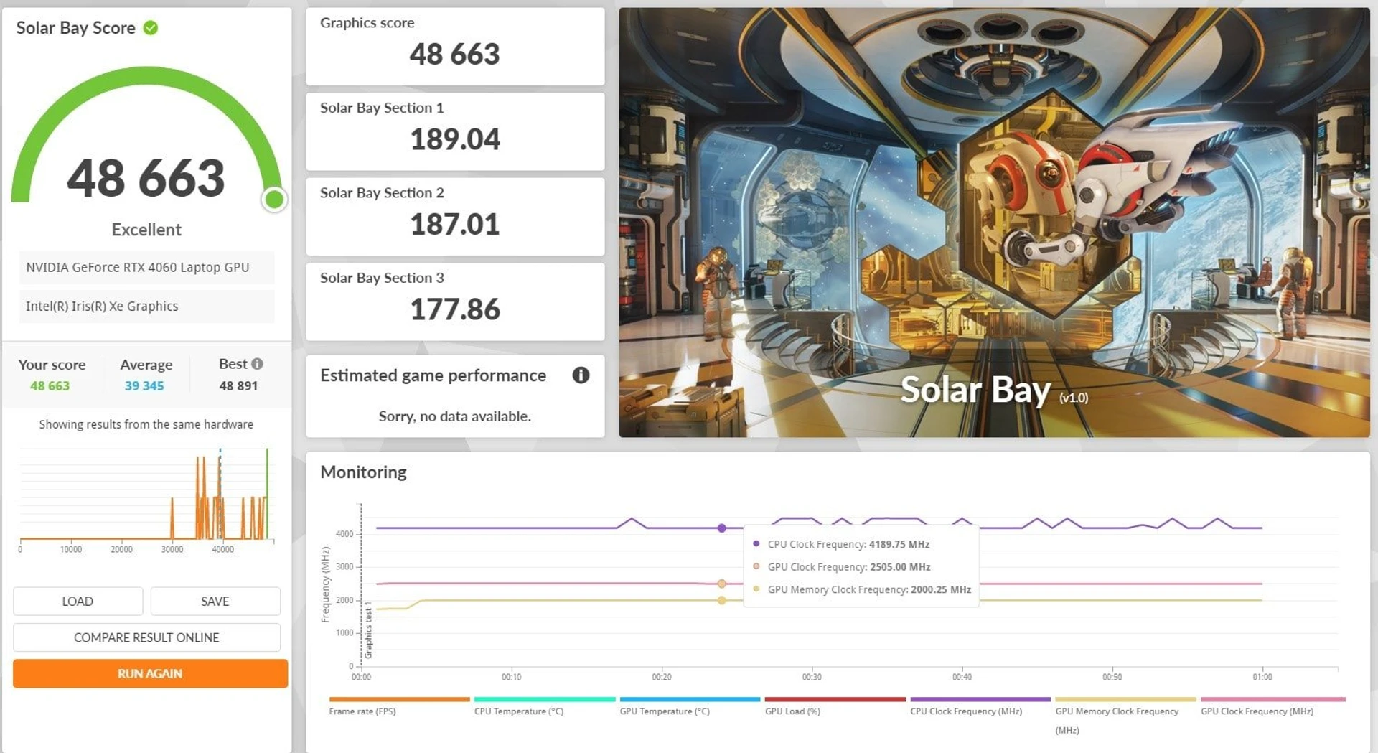This screenshot has width=1378, height=753.
Task: Click the GPU Memory Clock 2000.25 MHz tooltip line
Action: [x=861, y=589]
